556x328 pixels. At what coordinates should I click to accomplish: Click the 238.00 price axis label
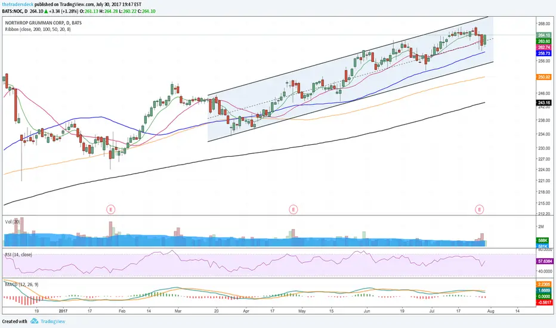[544, 120]
